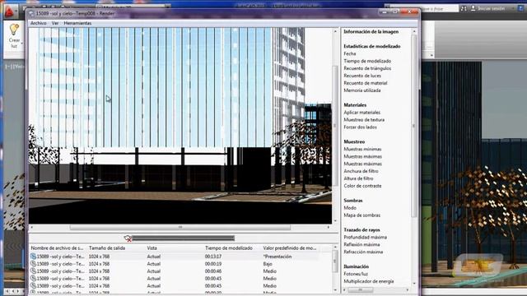The width and height of the screenshot is (527, 296).
Task: Click the Color de contraste entry
Action: [362, 186]
